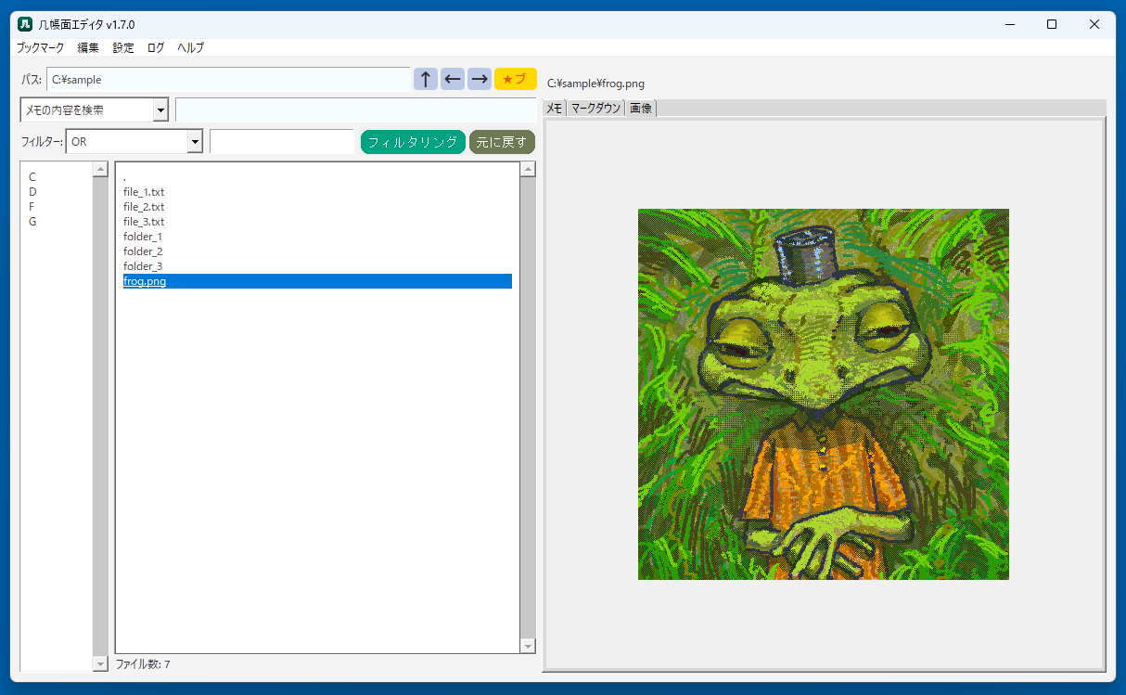1126x695 pixels.
Task: Click the 元に戻す button
Action: 502,142
